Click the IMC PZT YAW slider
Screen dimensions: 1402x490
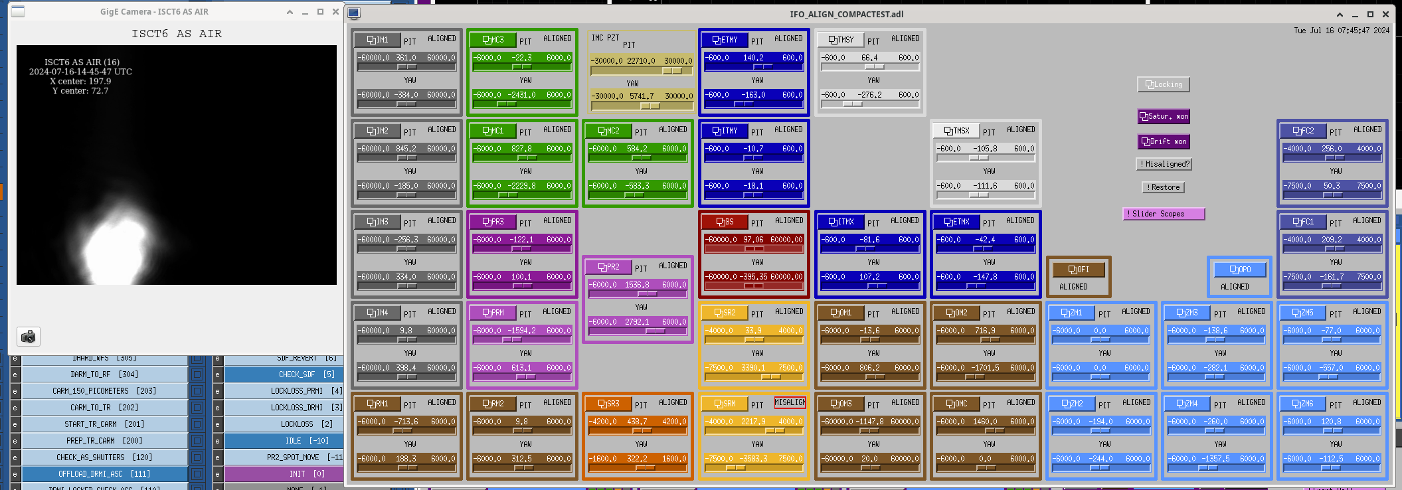[x=641, y=106]
